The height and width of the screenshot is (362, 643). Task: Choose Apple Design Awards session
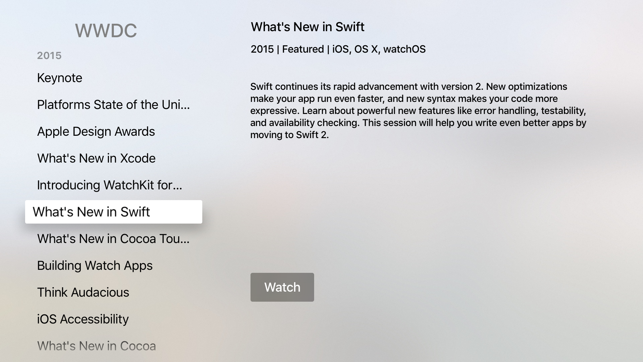click(96, 131)
